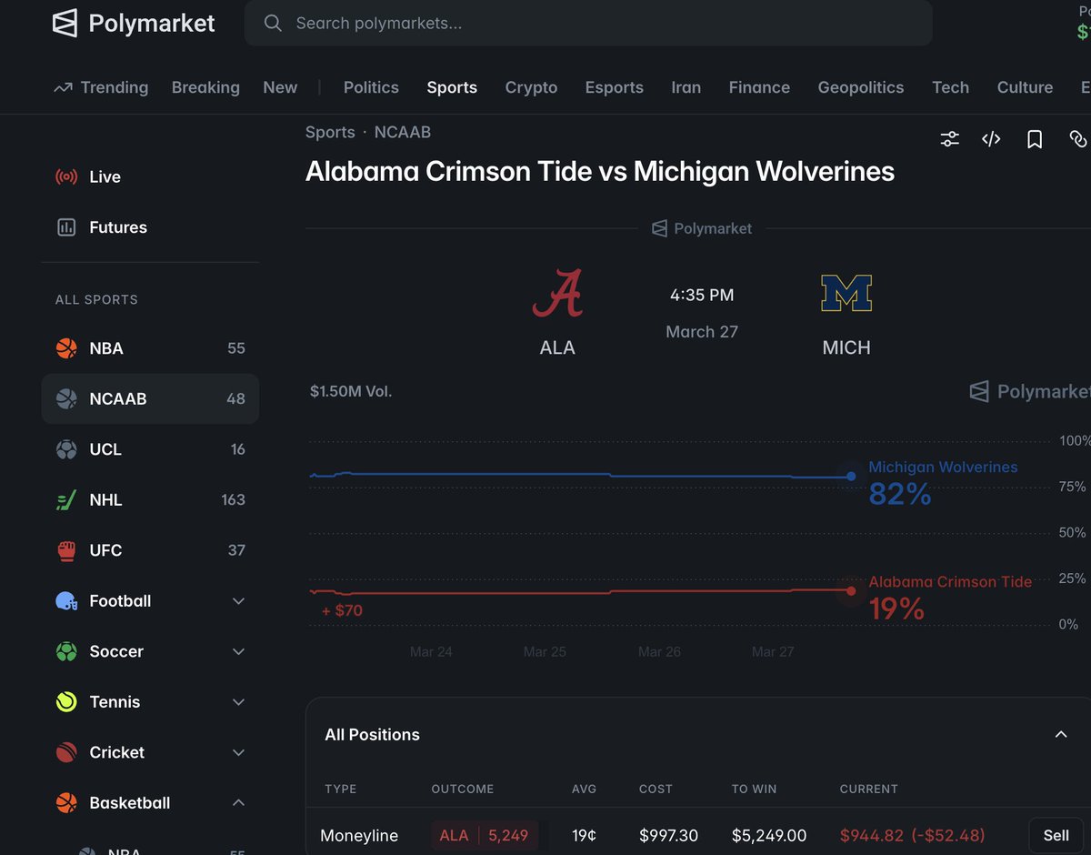Switch to the Politics category
Viewport: 1091px width, 855px height.
tap(371, 87)
